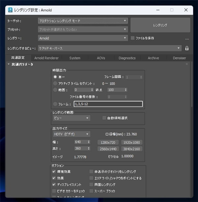Viewport: 198px width, 202px height.
Task: Enable the スーパー ブラック checkbox
Action: [91, 191]
